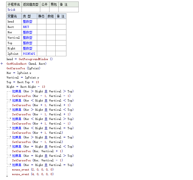The width and height of the screenshot is (193, 180).
Task: Select the 整数型 type cell for Vertical
Action: (28, 38)
